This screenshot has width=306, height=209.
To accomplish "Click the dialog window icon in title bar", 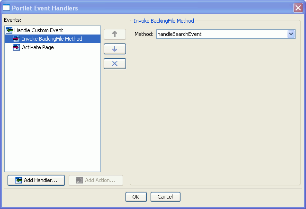I will [x=6, y=8].
